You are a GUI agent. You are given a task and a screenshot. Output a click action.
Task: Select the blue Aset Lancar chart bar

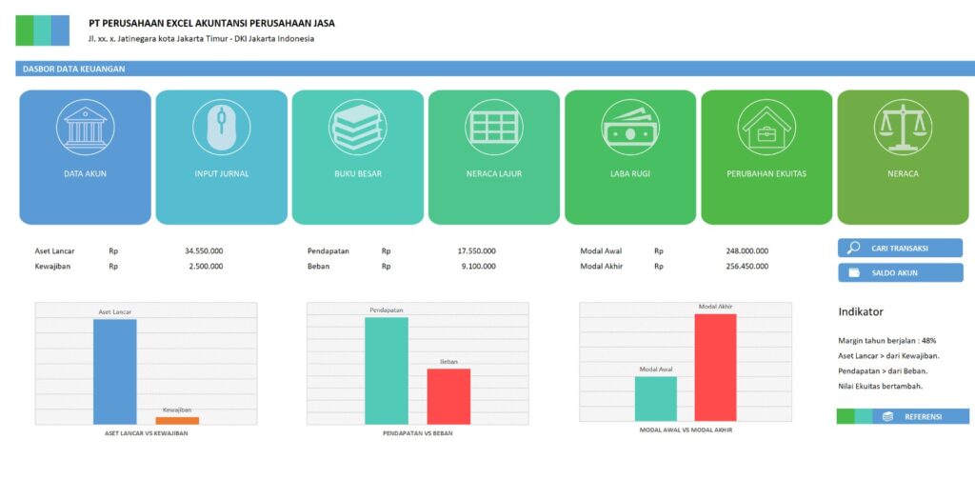(114, 371)
